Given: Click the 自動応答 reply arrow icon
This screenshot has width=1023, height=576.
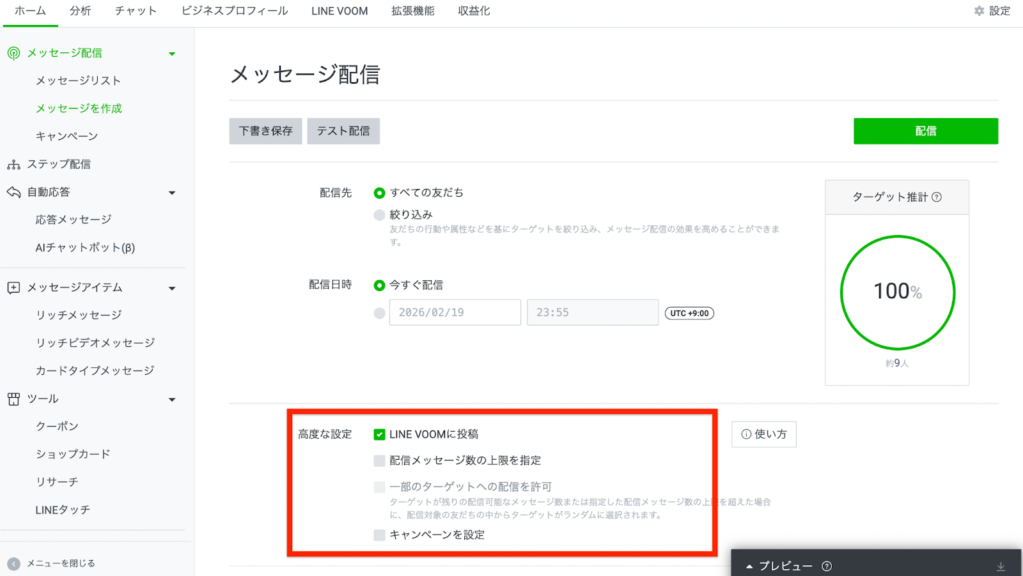Looking at the screenshot, I should click(13, 192).
